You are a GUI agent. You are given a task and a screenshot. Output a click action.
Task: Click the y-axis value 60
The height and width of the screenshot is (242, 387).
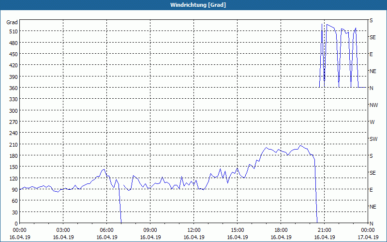point(15,201)
